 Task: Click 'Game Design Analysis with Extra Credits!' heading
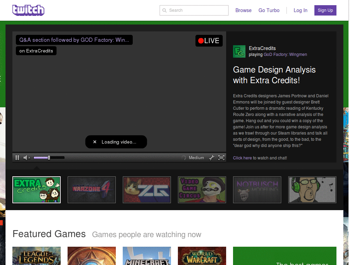[274, 75]
